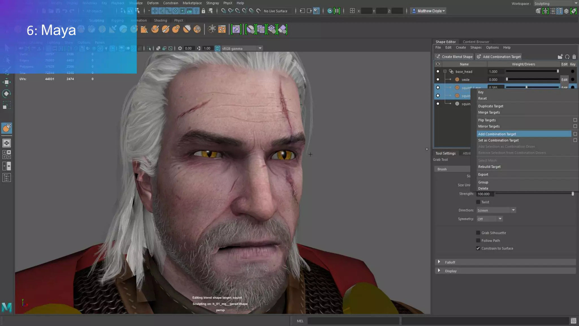Toggle visibility dot for smile target
This screenshot has height=326, width=579.
[x=438, y=80]
